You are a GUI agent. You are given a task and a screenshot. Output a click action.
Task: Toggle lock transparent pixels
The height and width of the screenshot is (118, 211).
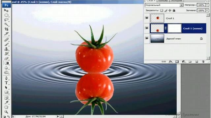pos(162,10)
